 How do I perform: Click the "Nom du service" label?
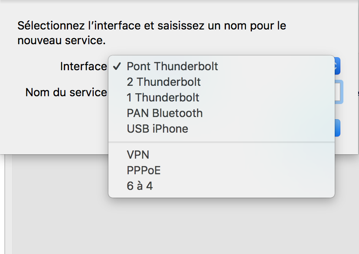[x=66, y=92]
